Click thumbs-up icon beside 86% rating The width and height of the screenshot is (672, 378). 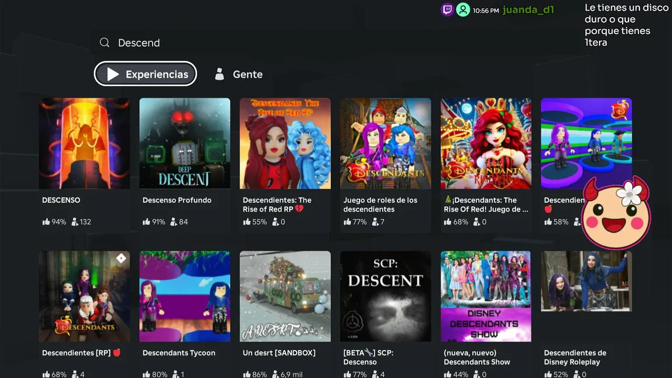(247, 374)
